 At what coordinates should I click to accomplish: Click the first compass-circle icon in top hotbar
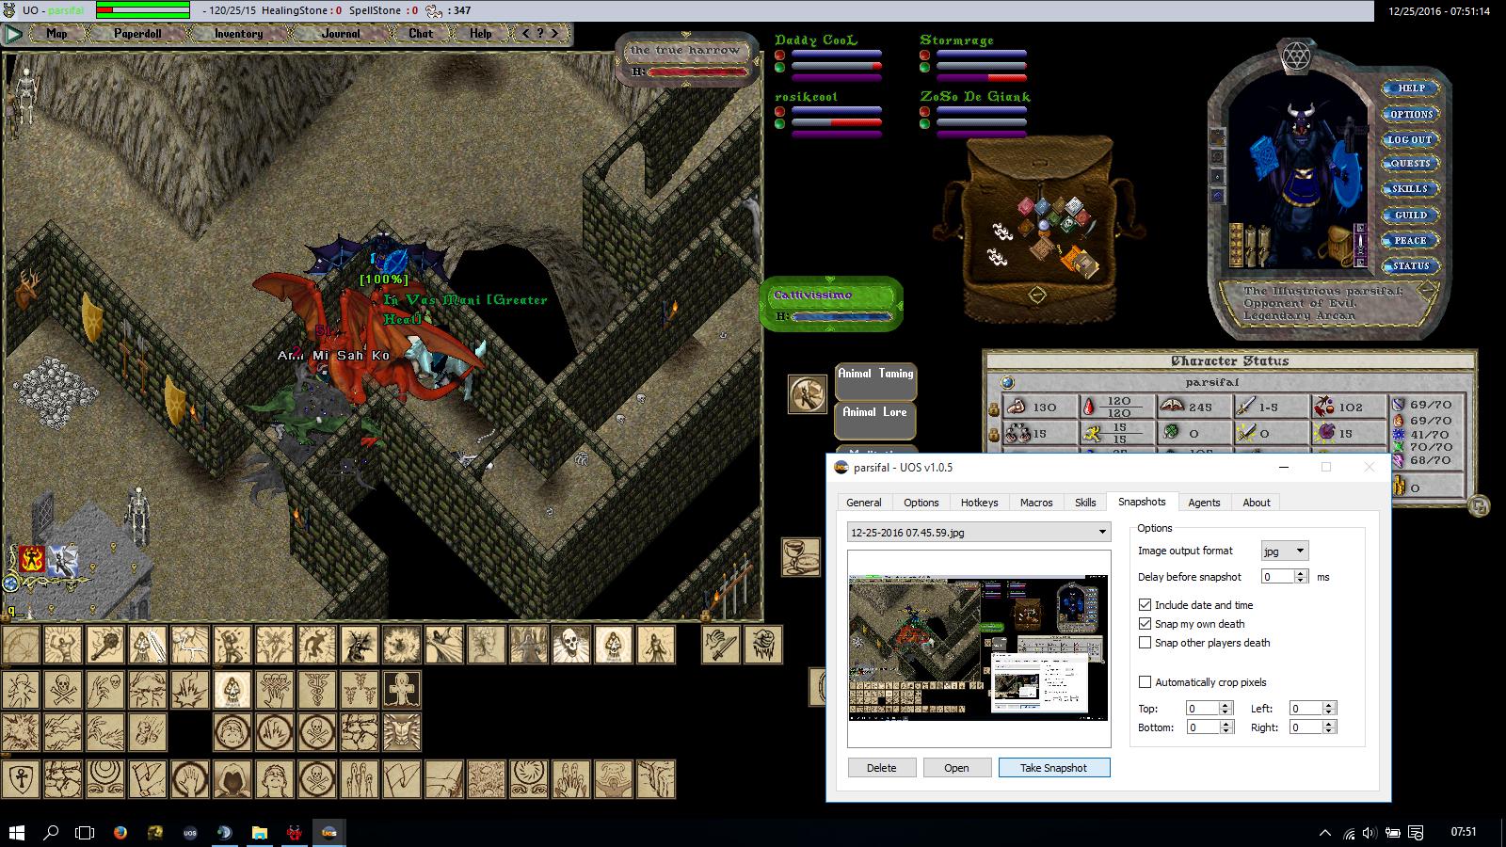click(x=20, y=646)
